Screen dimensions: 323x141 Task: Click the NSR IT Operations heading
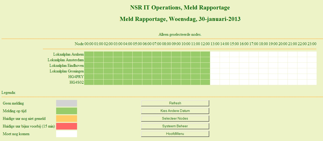180,8
